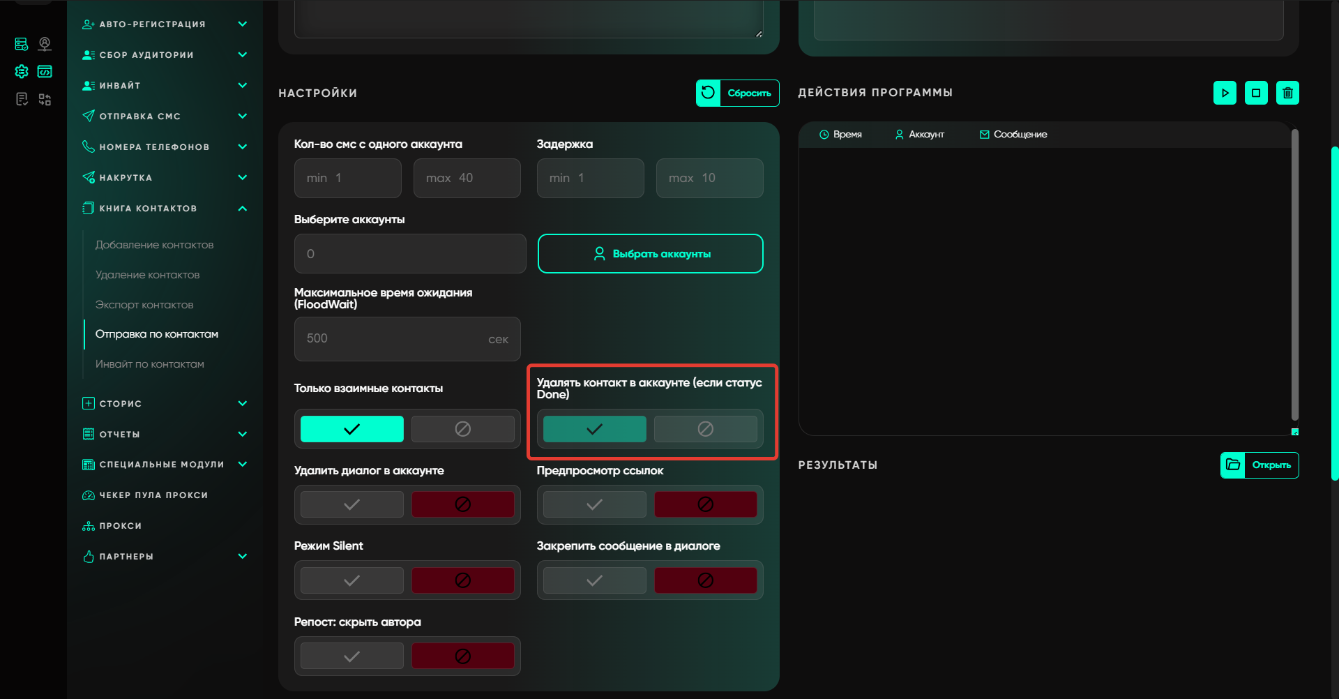Select Инвайт по контактам menu item
1339x699 pixels.
[x=150, y=364]
